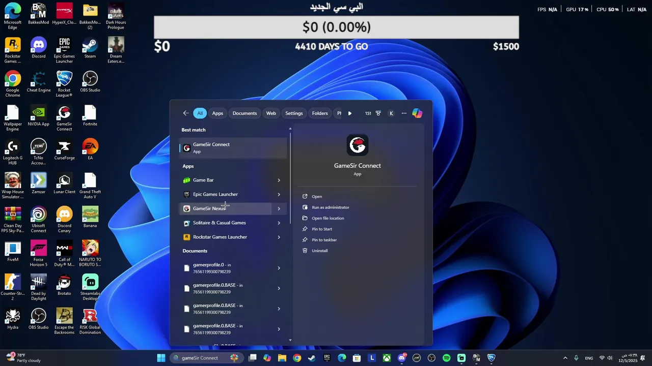Screen dimensions: 652x366
Task: Expand Solitaire & Casual Games arrow
Action: pyautogui.click(x=279, y=223)
